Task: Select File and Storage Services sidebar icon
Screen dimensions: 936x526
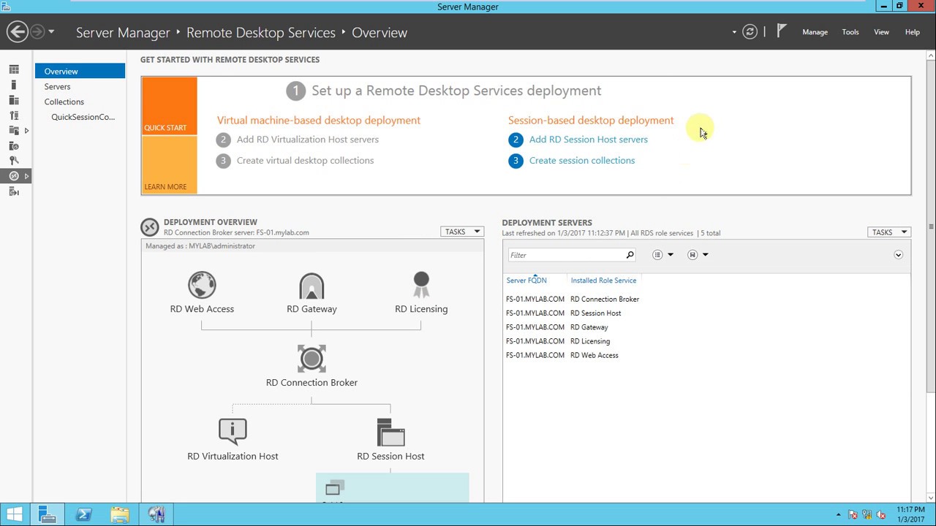Action: click(x=14, y=131)
